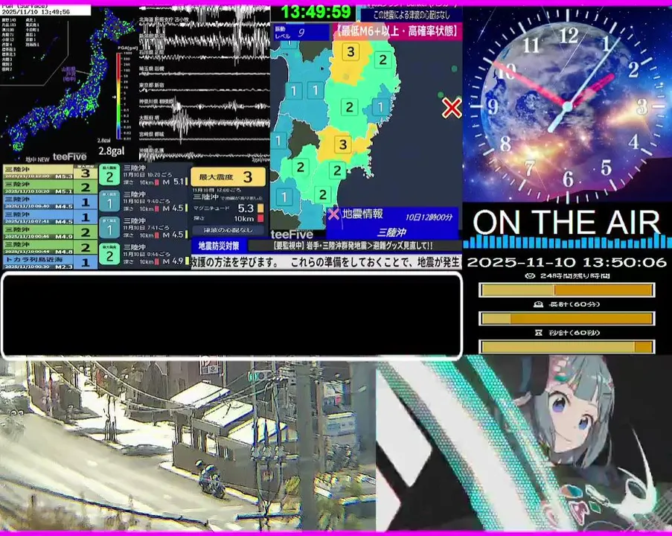
Task: Click the 2025/11/10 13:49:56 PGA timestamp
Action: [36, 12]
